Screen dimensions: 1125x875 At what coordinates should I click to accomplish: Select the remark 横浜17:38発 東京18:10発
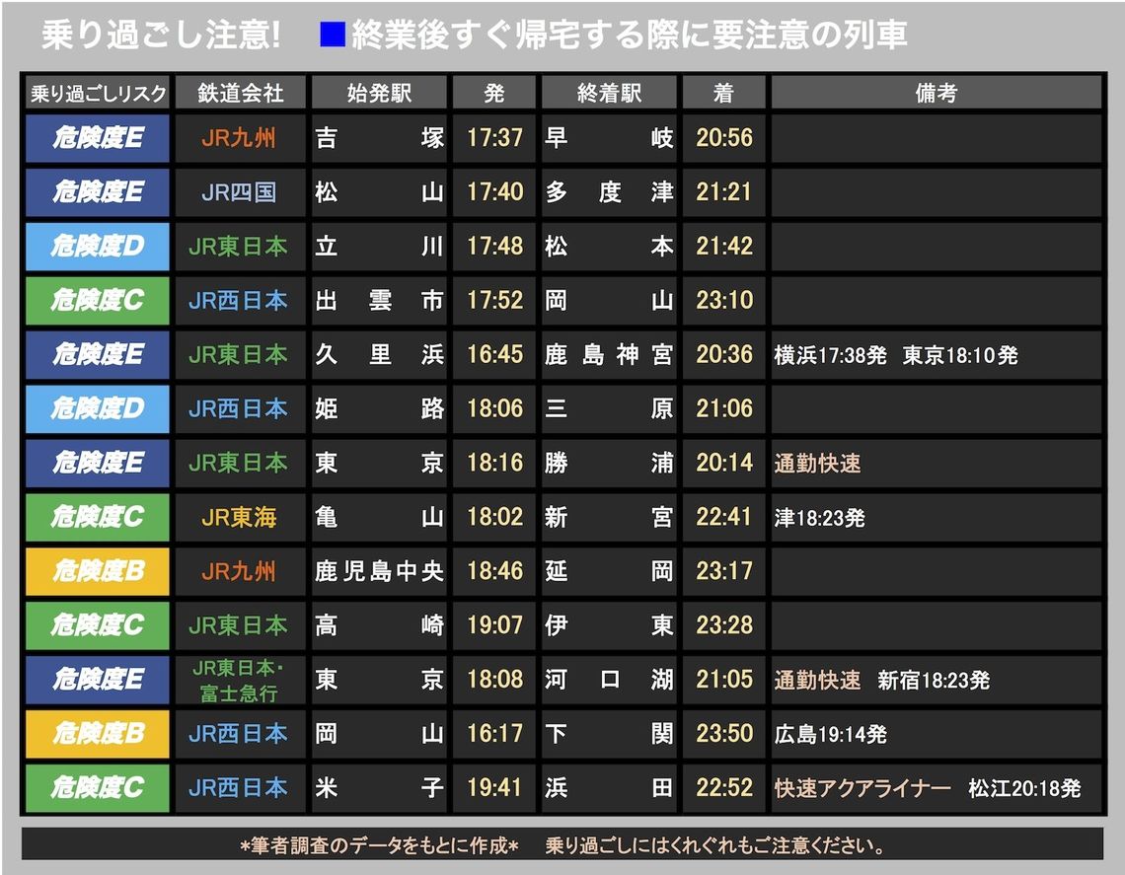tap(895, 355)
